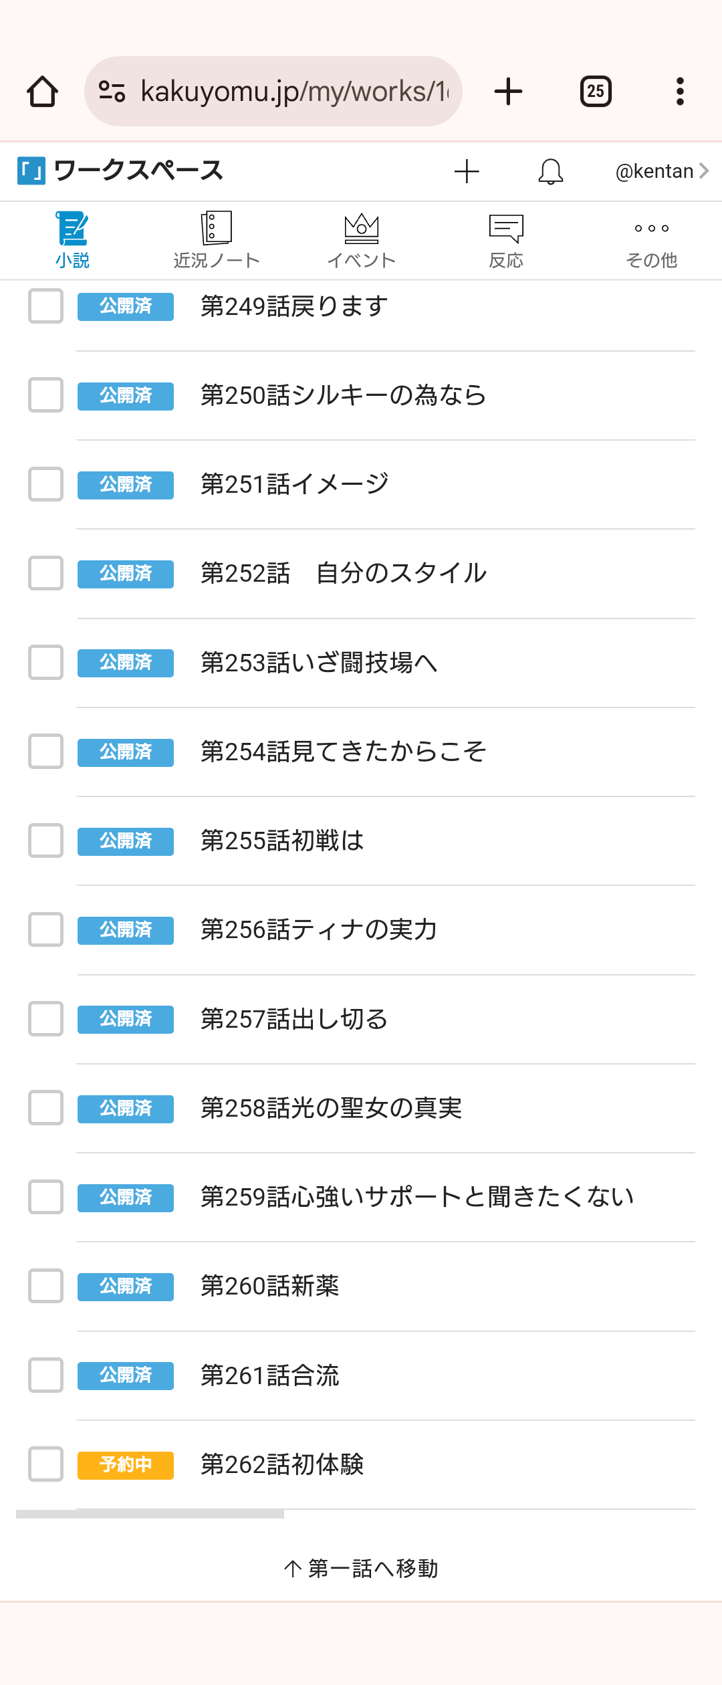Open new browser tab
722x1685 pixels.
(508, 92)
